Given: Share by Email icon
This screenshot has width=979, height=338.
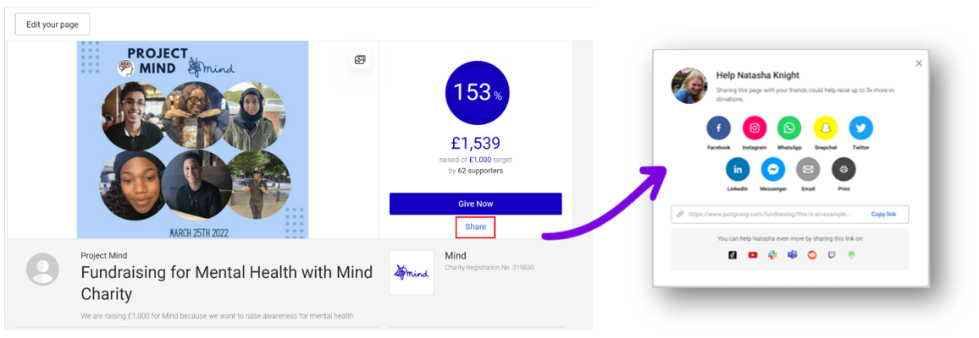Looking at the screenshot, I should [808, 169].
